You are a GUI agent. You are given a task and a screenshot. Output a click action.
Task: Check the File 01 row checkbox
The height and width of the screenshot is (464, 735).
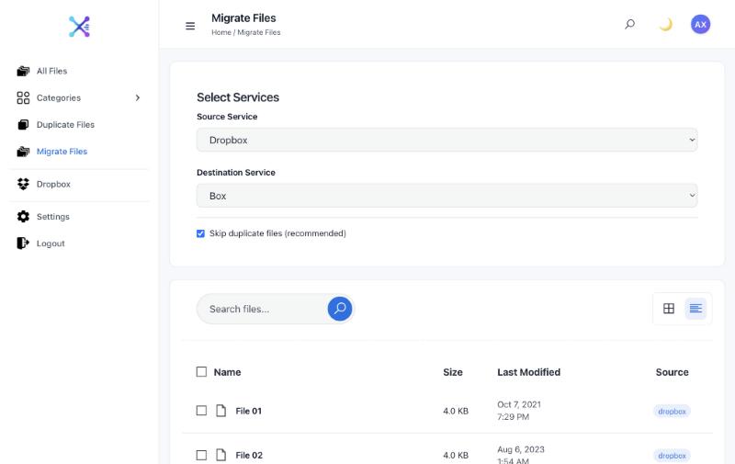click(x=201, y=411)
